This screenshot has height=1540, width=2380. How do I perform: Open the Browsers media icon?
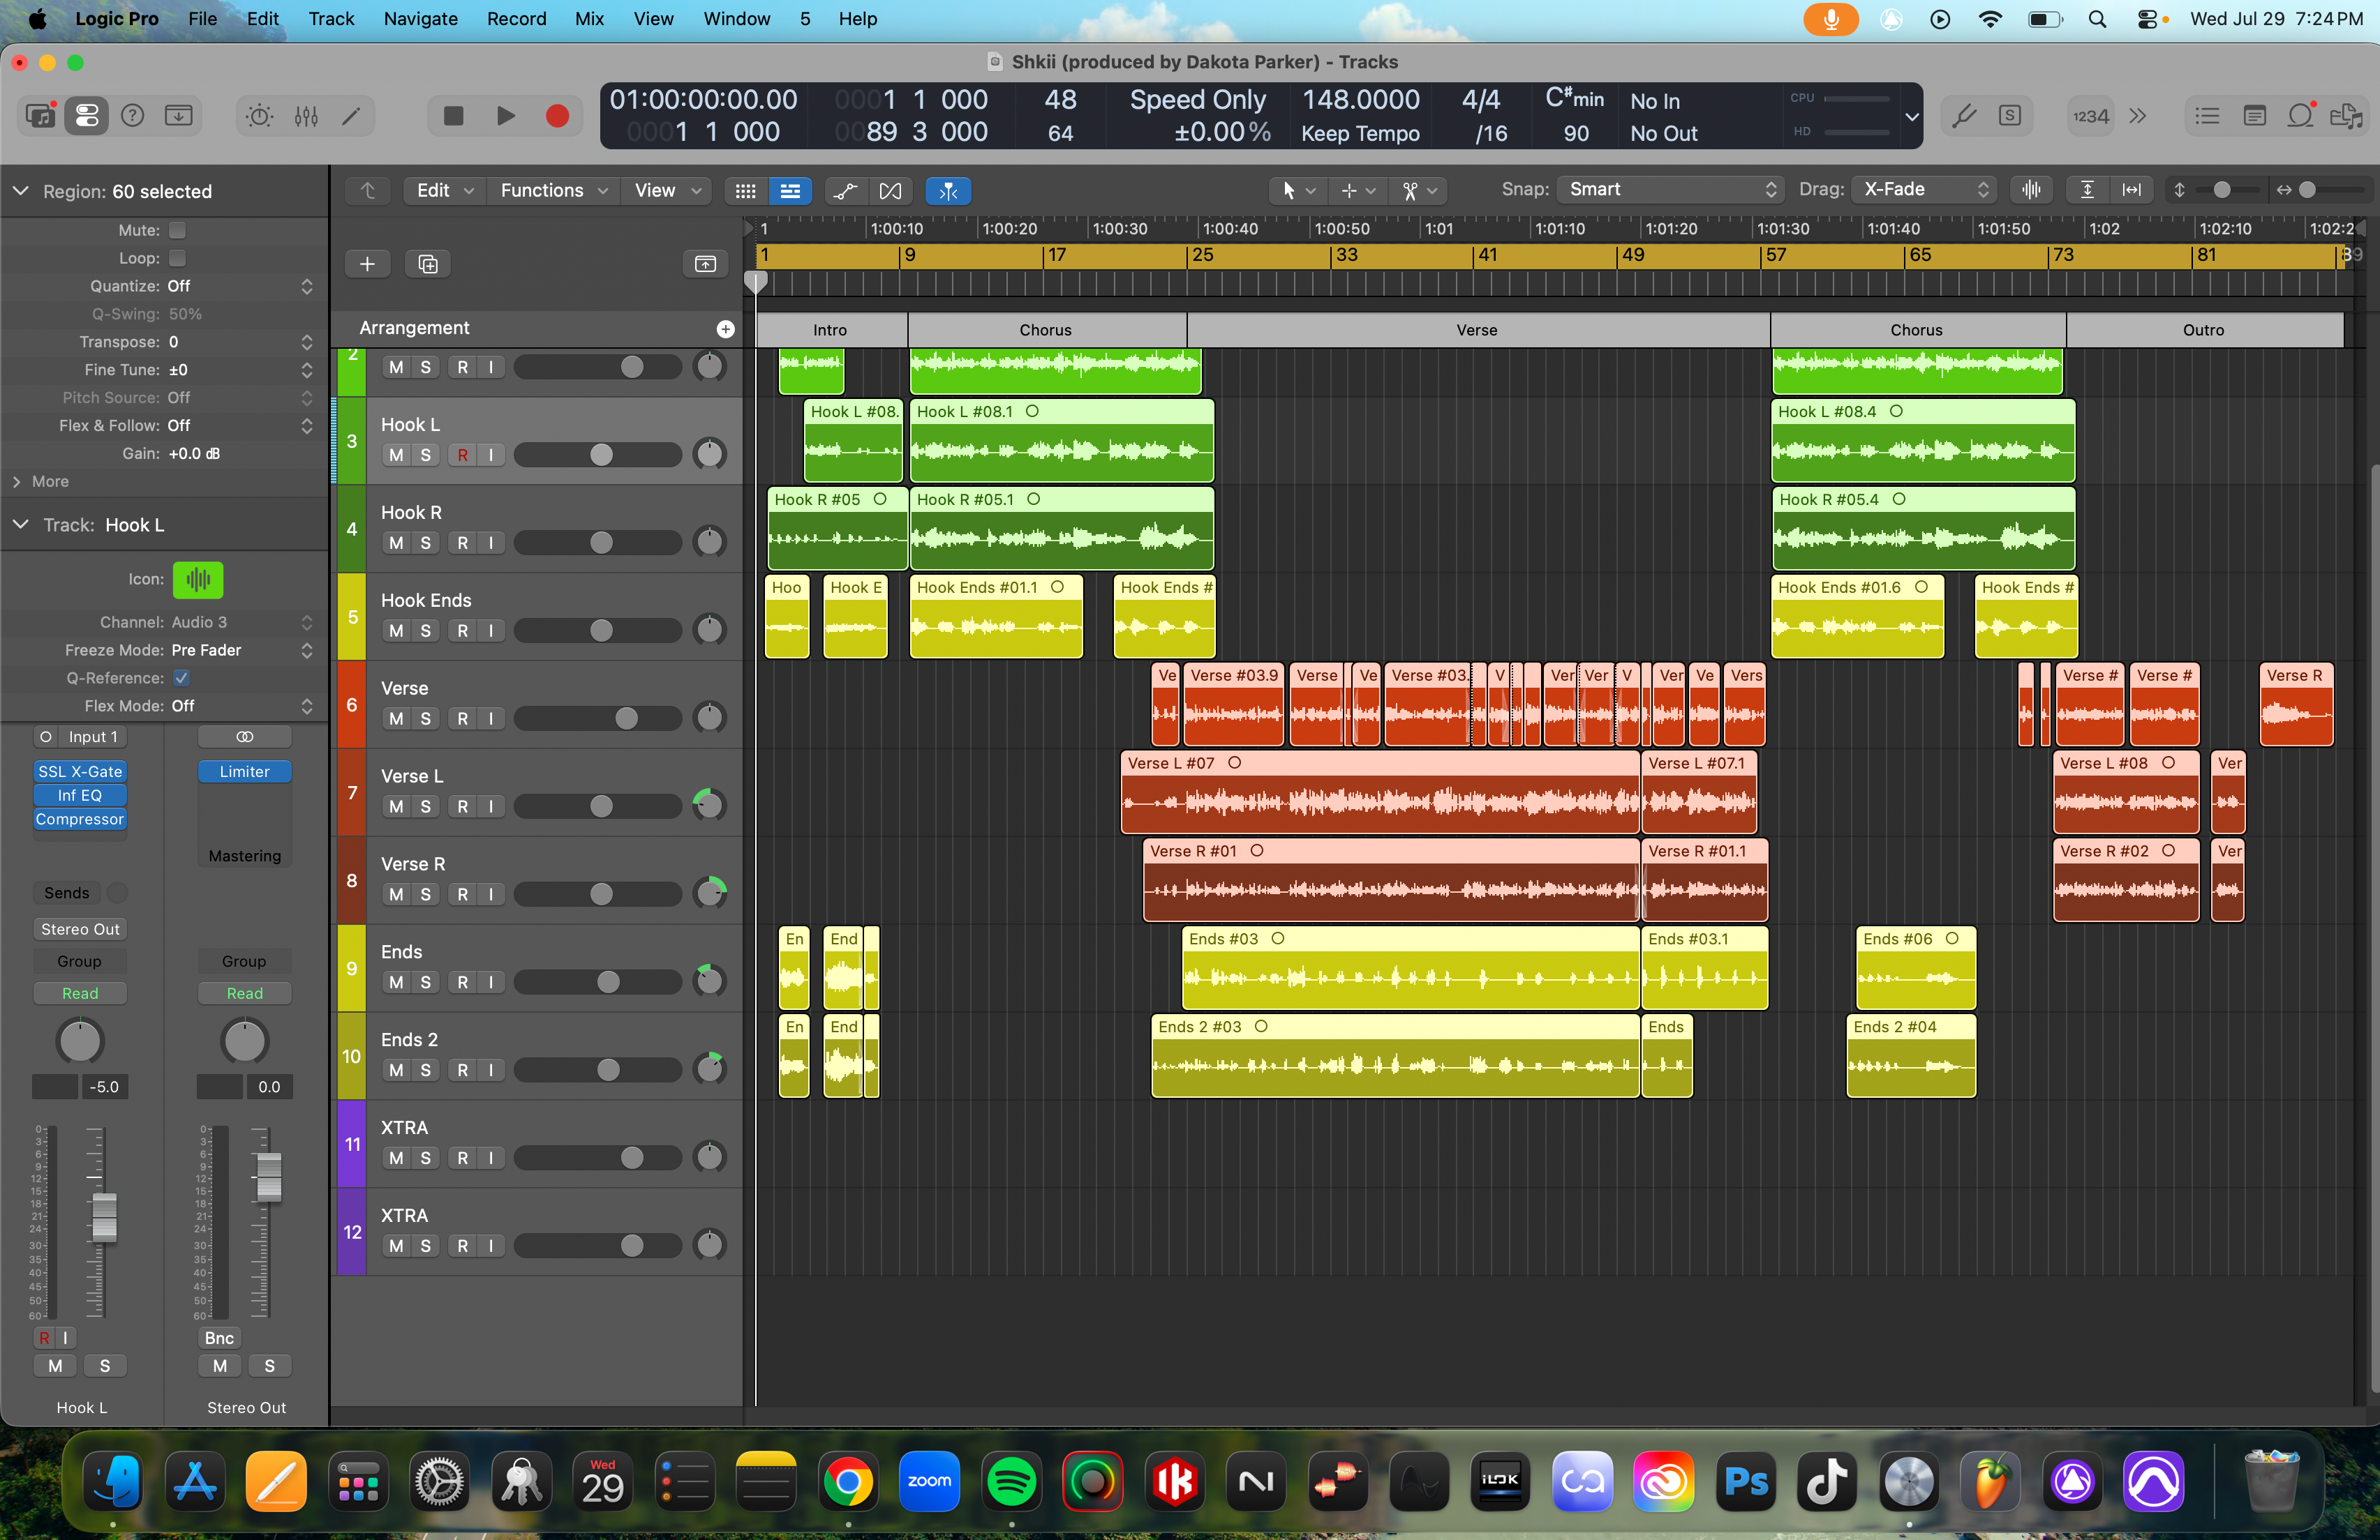[x=2346, y=116]
